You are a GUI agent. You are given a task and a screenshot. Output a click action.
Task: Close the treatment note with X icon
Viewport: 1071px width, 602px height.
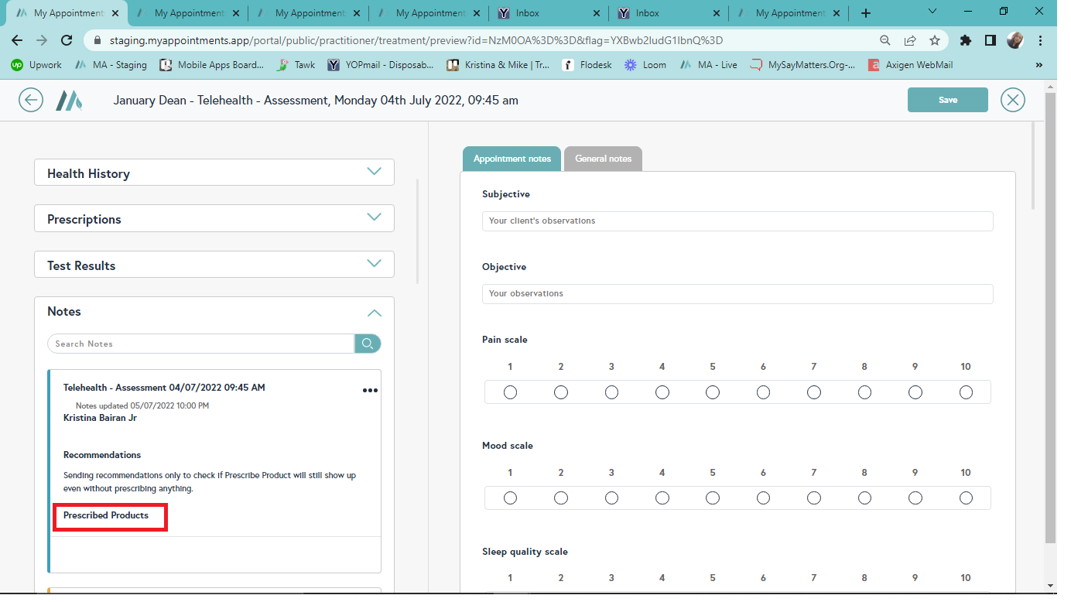click(1012, 101)
